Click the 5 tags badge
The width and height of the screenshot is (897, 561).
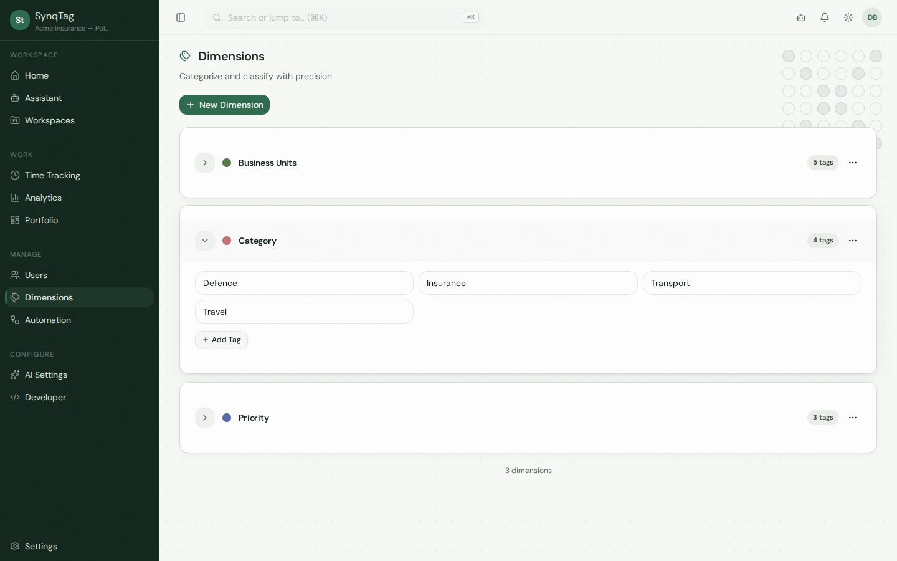click(x=823, y=163)
